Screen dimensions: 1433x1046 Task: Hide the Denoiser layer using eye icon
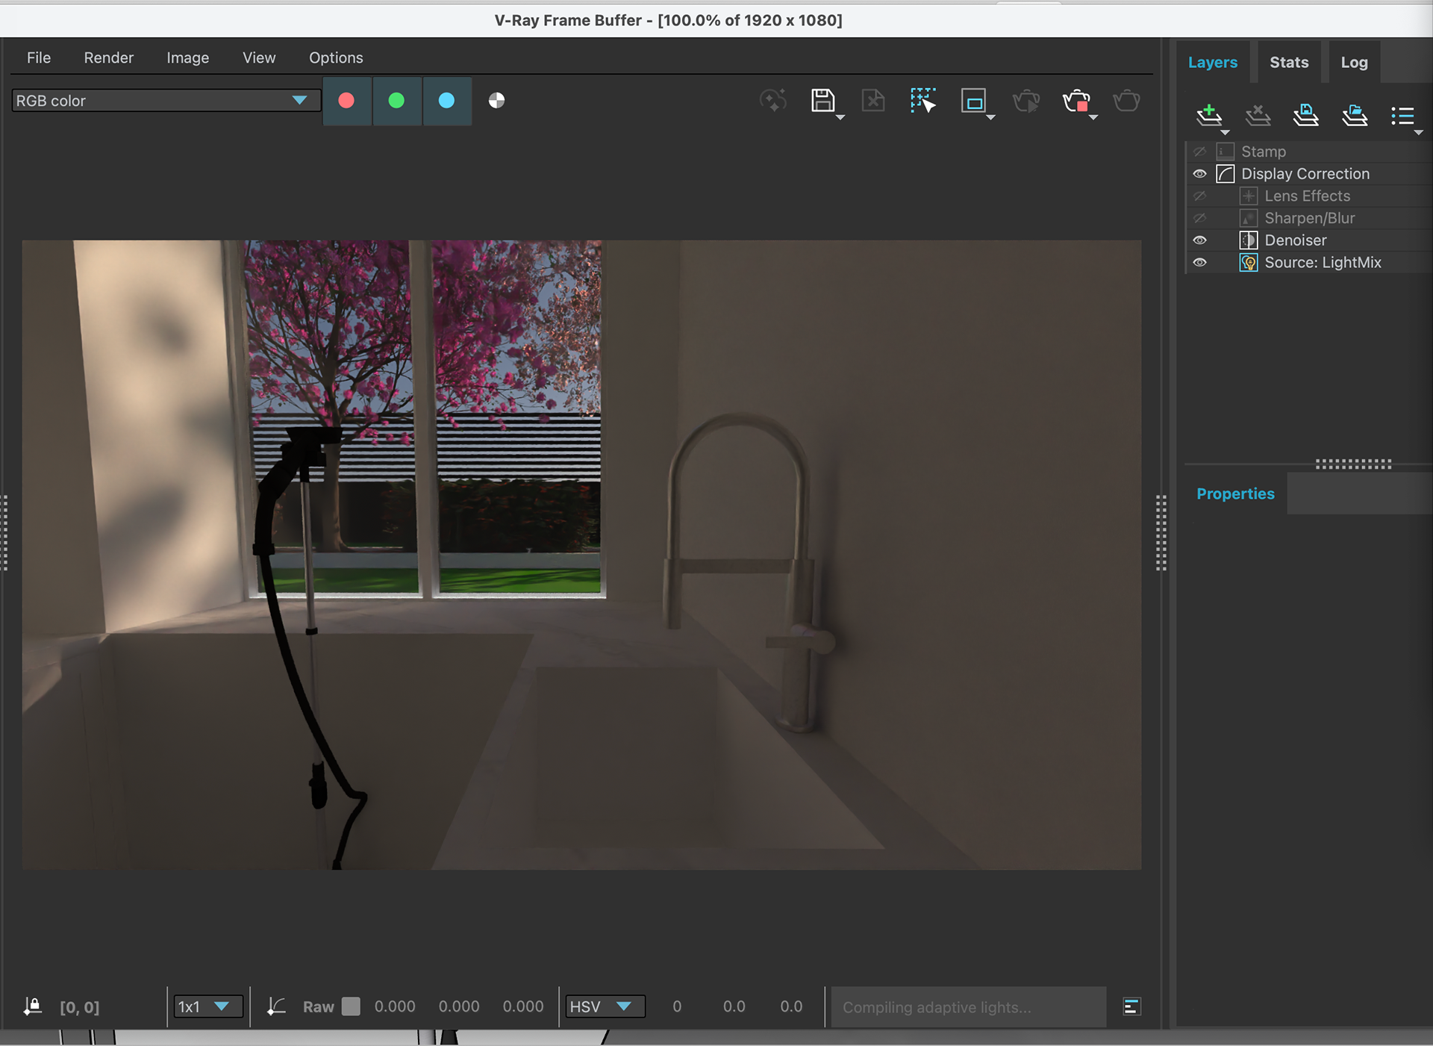[x=1199, y=240]
